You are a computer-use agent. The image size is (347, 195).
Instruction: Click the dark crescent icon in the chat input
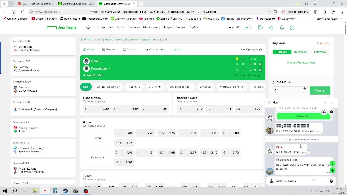point(331,181)
